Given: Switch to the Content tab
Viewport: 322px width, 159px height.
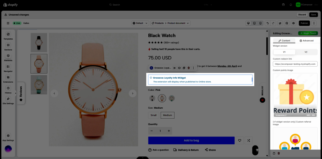Looking at the screenshot, I should point(284,41).
